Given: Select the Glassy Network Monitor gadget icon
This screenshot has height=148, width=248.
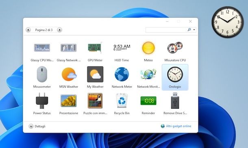Looking at the screenshot, I should coord(68,48).
